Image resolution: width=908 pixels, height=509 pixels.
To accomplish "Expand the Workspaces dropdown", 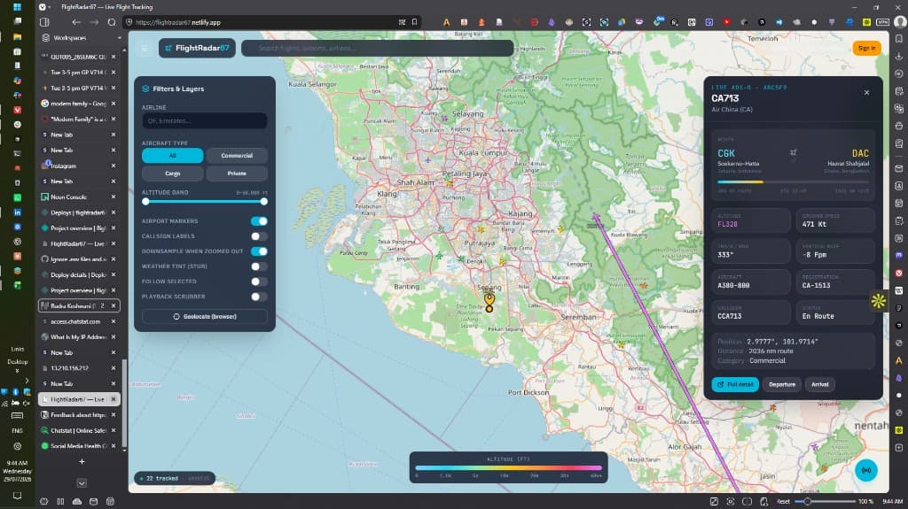I will (120, 37).
